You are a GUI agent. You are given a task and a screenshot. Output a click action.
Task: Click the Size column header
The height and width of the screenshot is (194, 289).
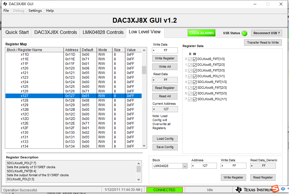point(119,50)
